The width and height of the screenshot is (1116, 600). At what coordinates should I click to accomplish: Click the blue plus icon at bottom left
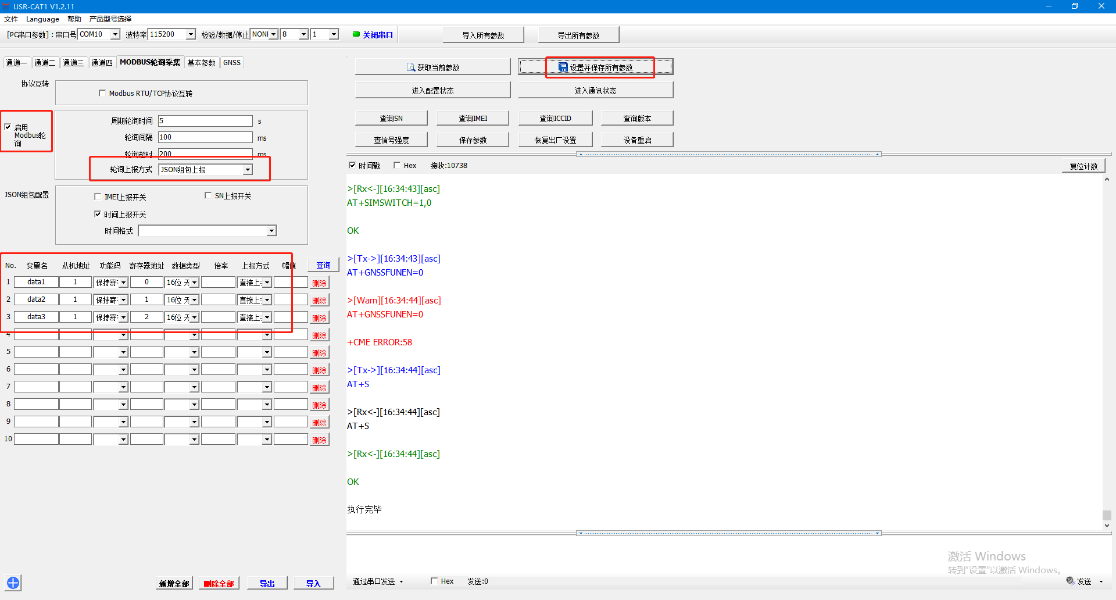pos(13,583)
